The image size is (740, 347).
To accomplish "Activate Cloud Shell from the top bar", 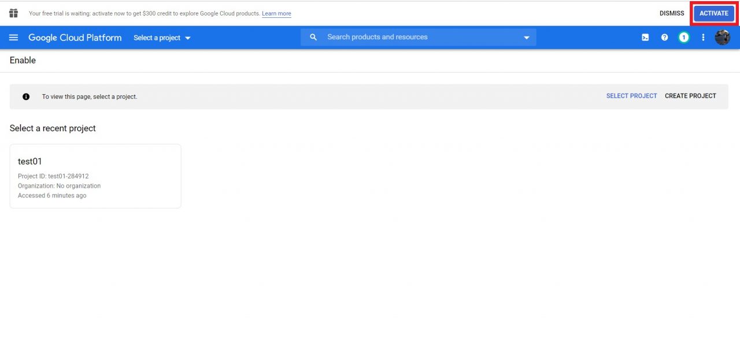I will [x=645, y=38].
